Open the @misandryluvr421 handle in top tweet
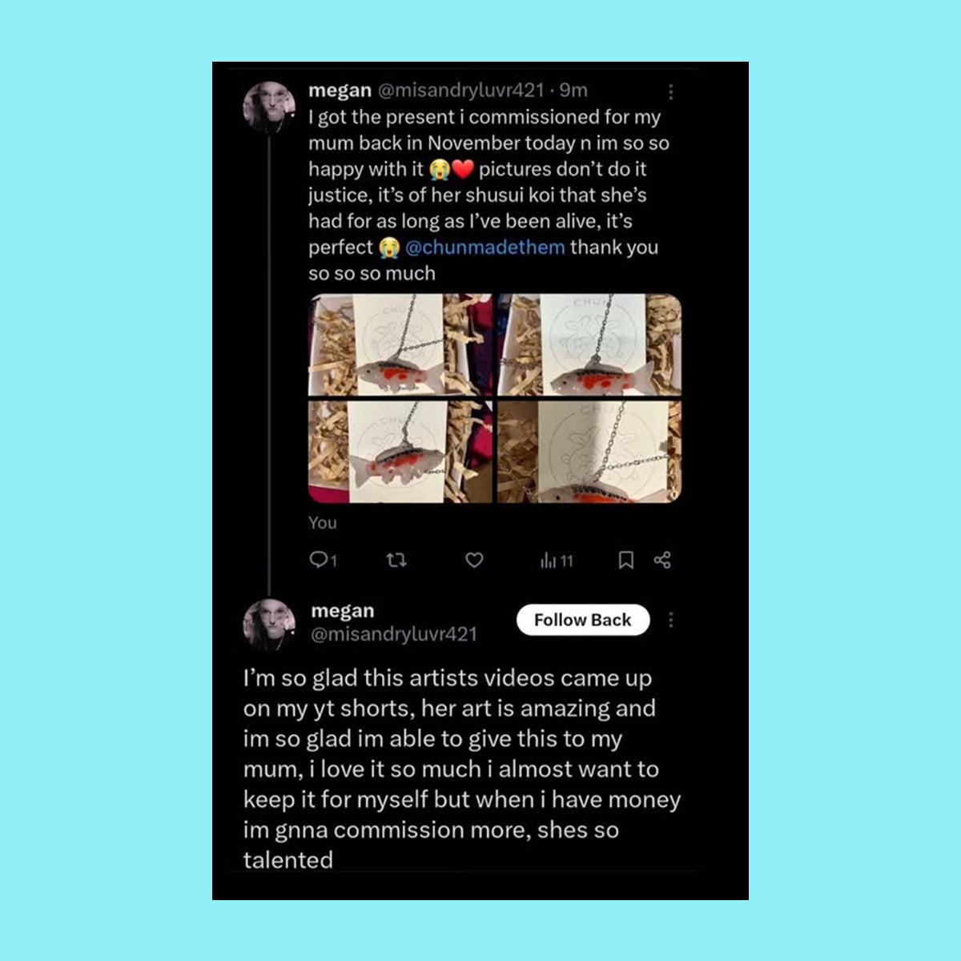Viewport: 961px width, 961px height. [460, 90]
